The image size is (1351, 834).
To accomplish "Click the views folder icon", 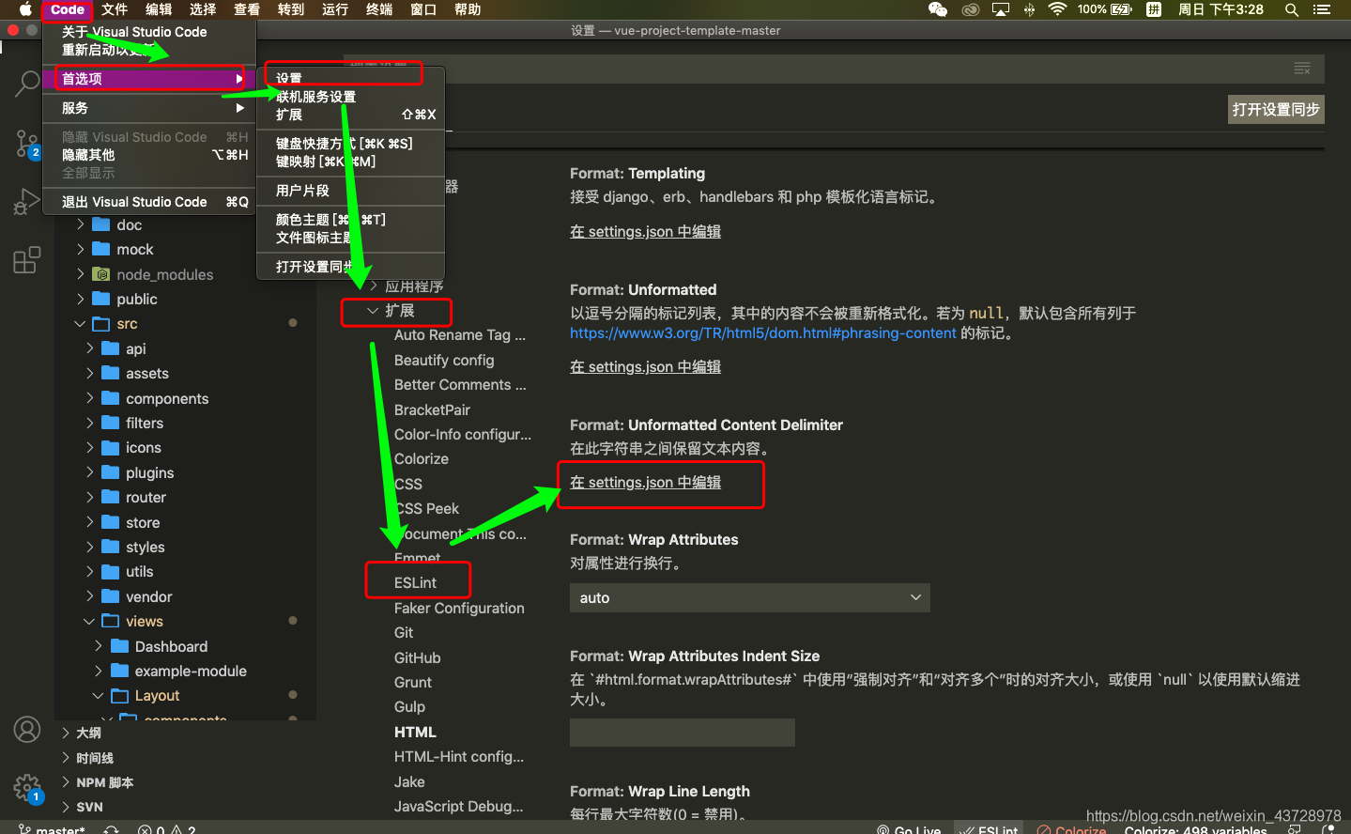I will (111, 621).
